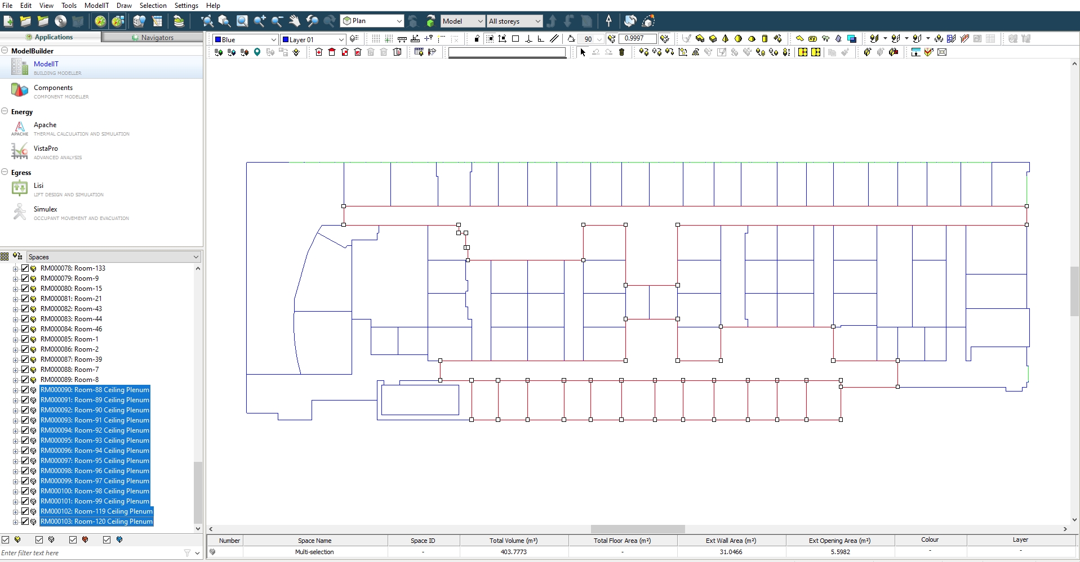Click the pan hand tool
Viewport: 1080px width, 562px height.
295,21
